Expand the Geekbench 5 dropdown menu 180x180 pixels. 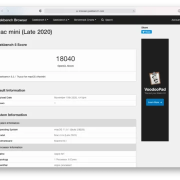tap(40, 20)
